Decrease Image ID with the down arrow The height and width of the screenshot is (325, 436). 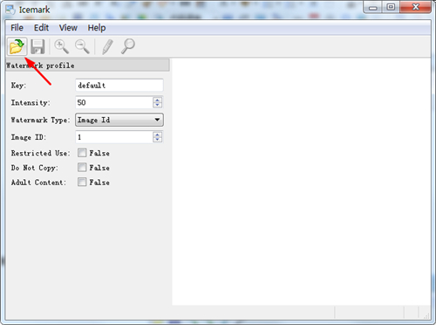157,140
